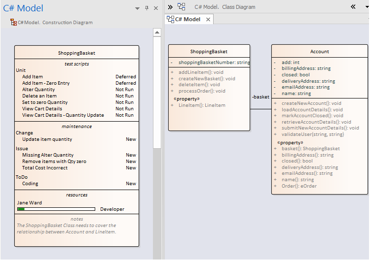This screenshot has height=261, width=370.
Task: Click the scroll up arrow in left panel
Action: (157, 33)
